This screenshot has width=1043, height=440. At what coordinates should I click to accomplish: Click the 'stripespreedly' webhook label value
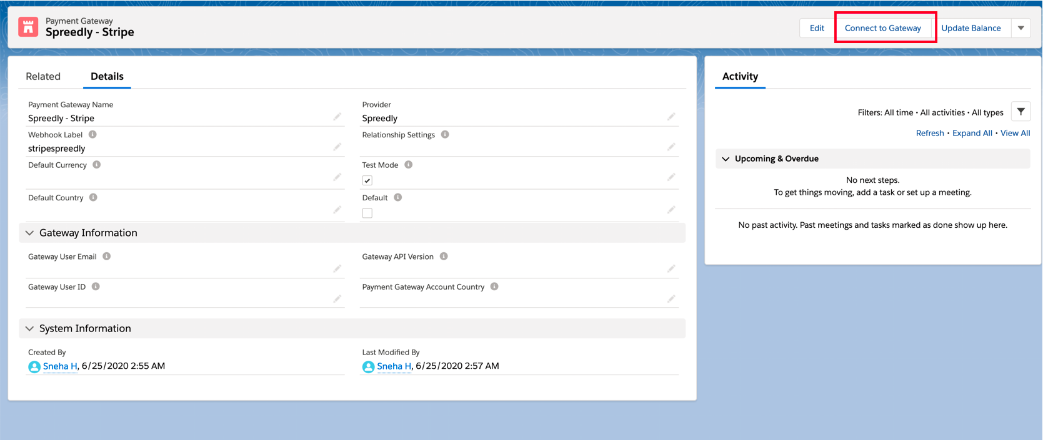click(56, 149)
